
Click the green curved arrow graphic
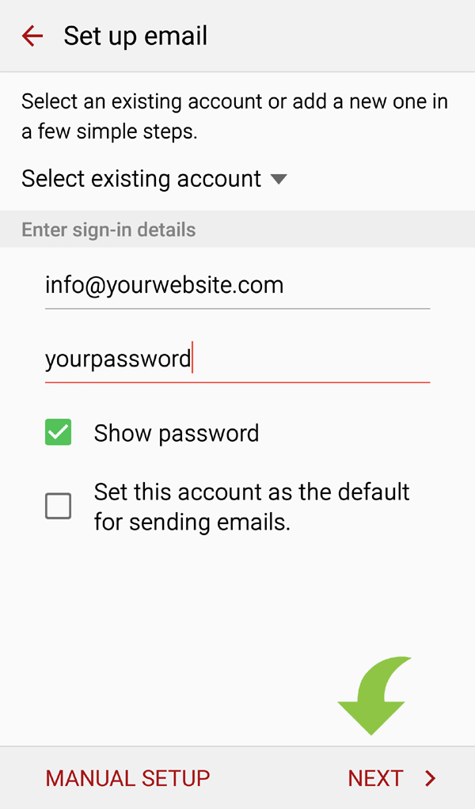[x=374, y=695]
